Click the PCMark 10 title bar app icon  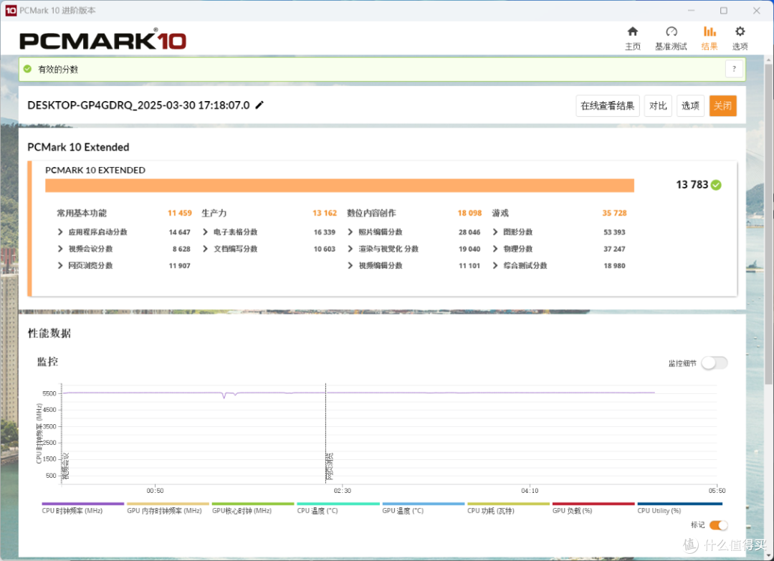tap(10, 10)
